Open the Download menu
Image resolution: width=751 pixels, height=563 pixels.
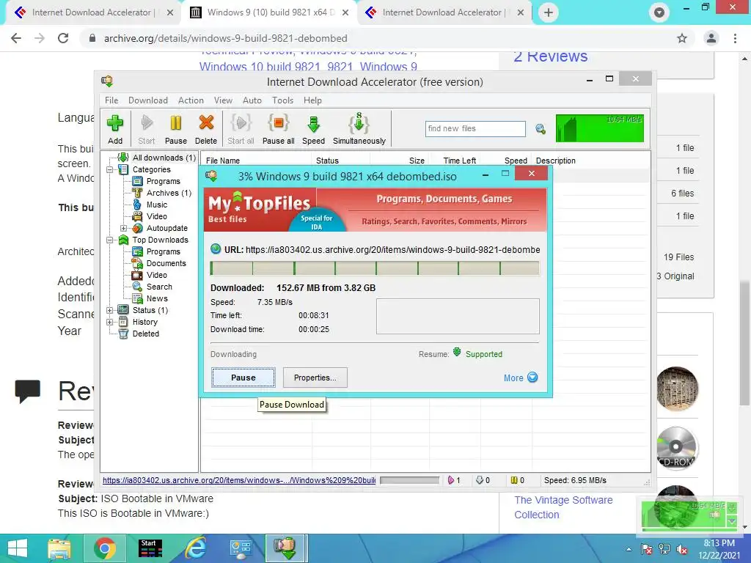pos(148,100)
